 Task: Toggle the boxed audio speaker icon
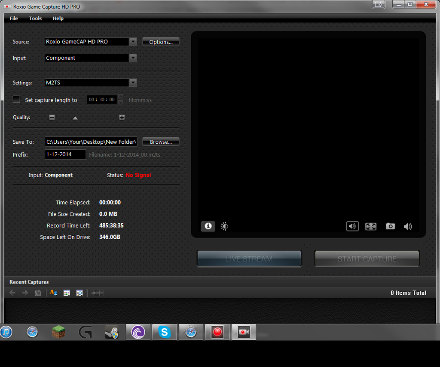[x=352, y=226]
